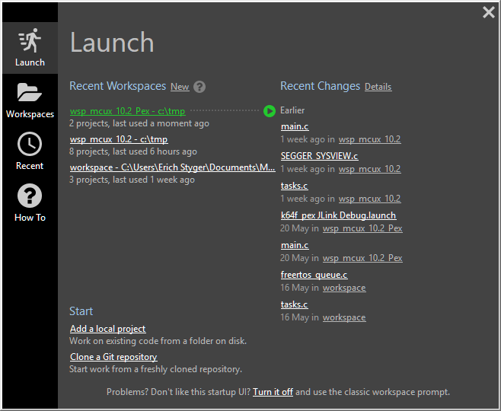This screenshot has height=411, width=501.
Task: Click Clone a Git repository
Action: tap(113, 357)
